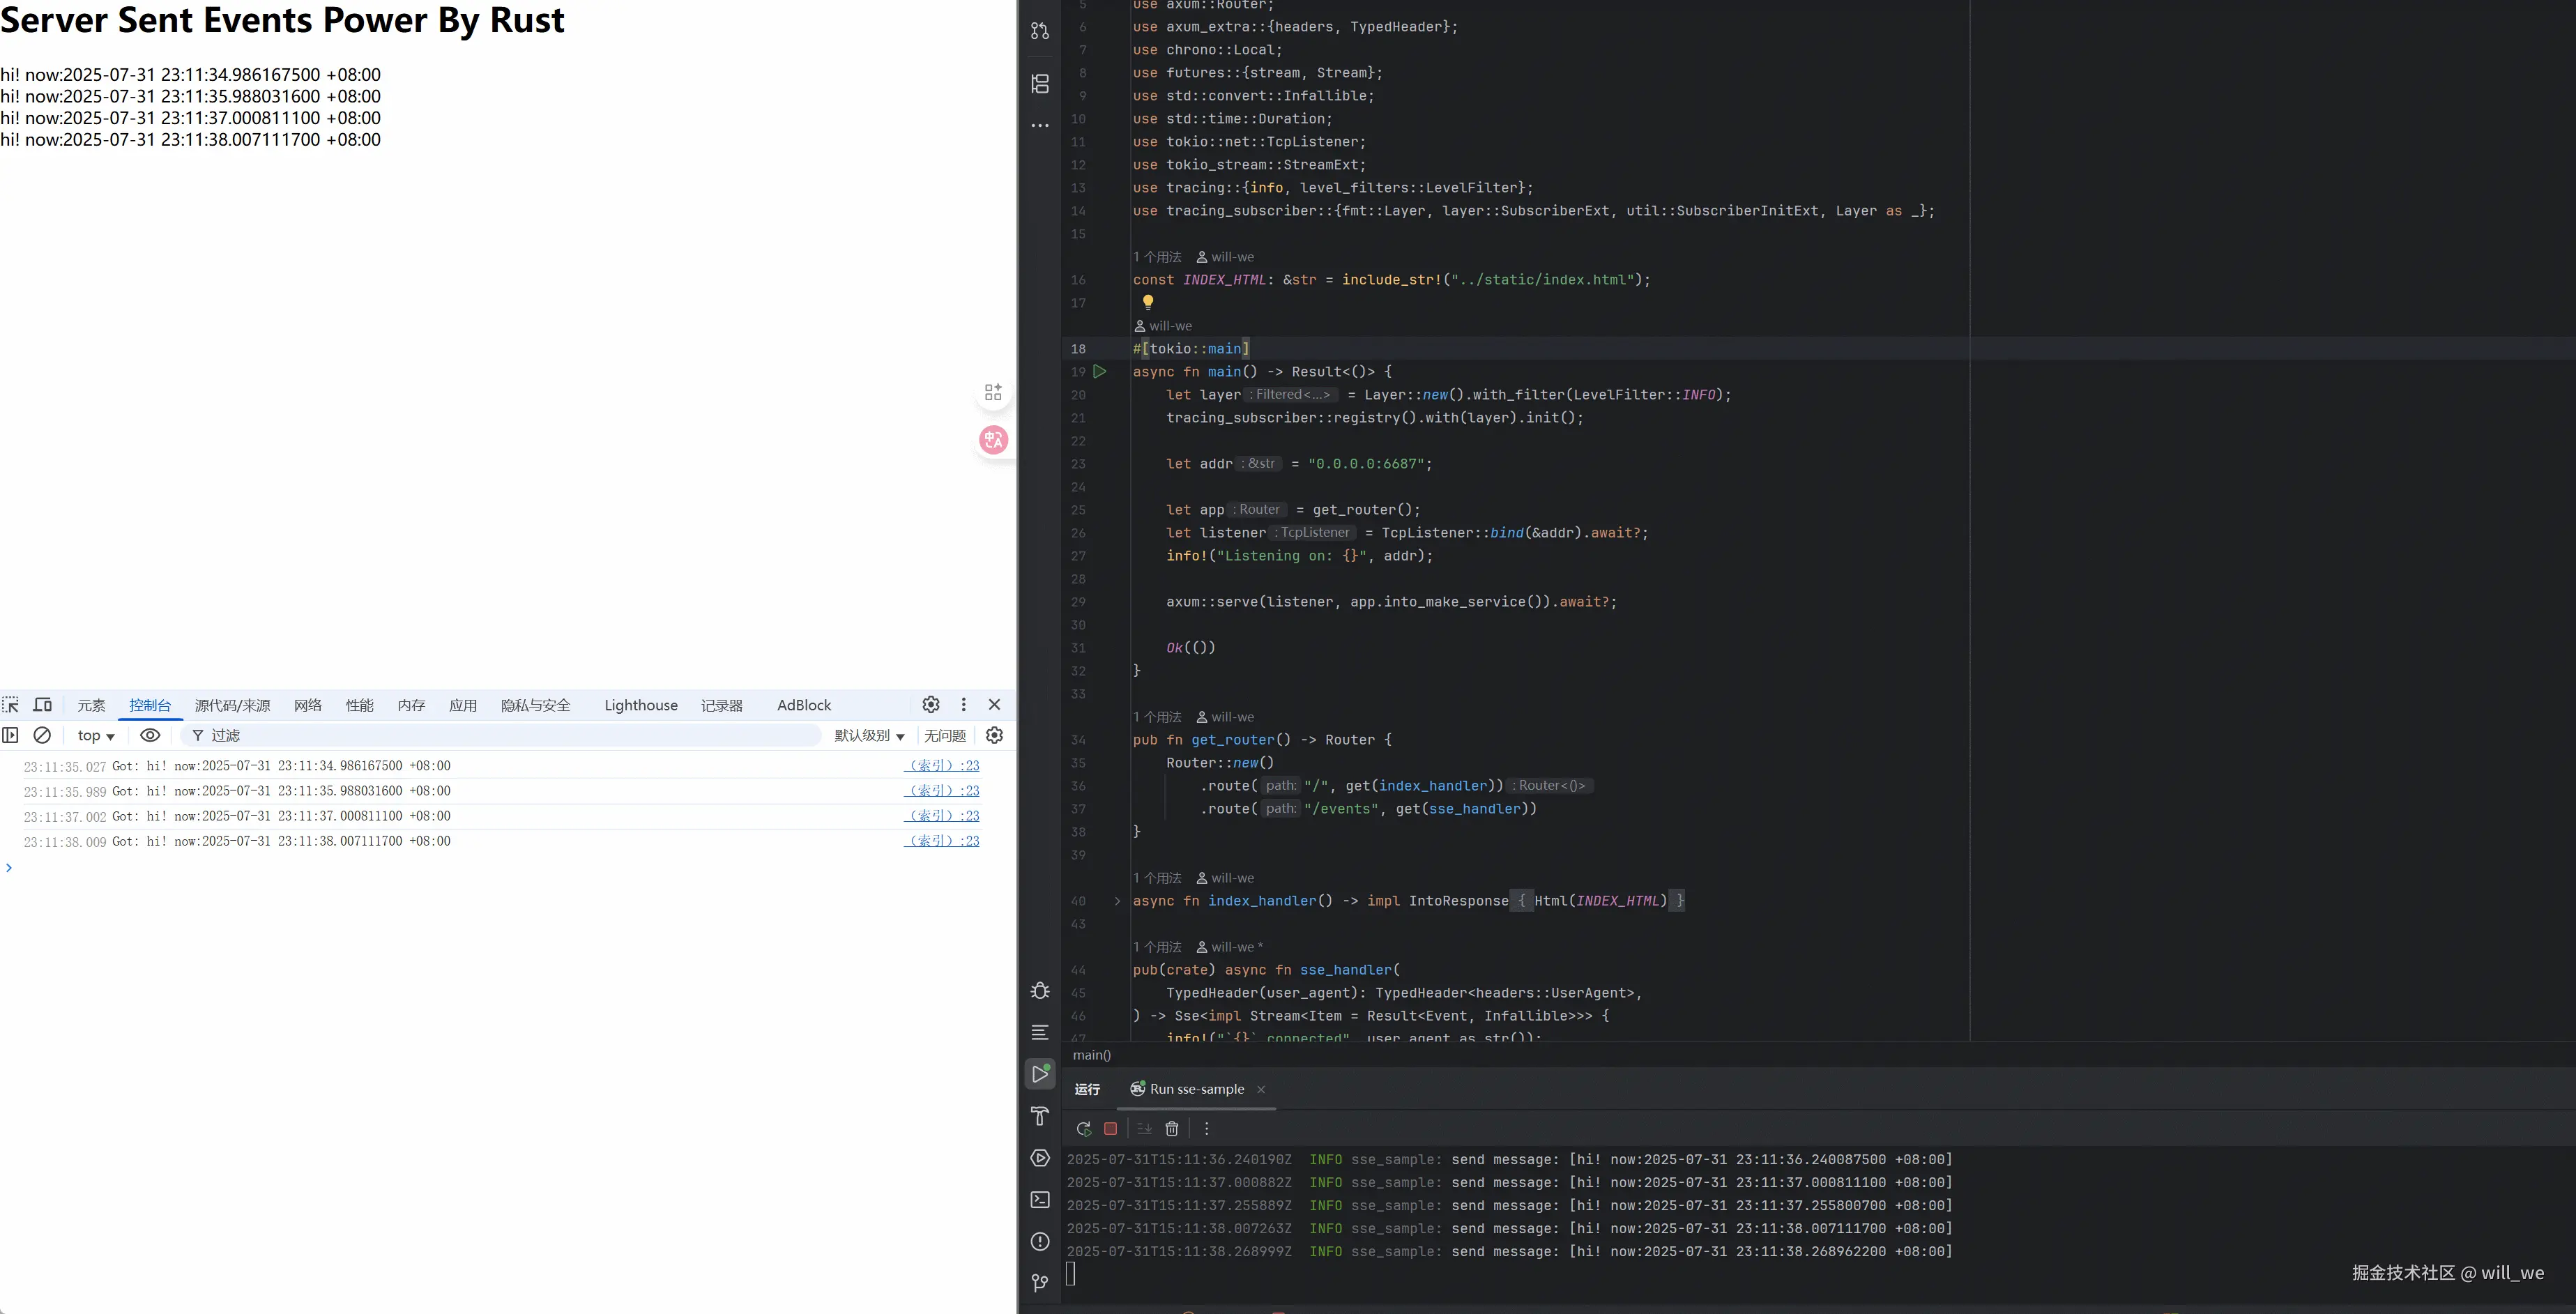Switch to the 网络 tab
Viewport: 2576px width, 1314px height.
click(x=308, y=705)
